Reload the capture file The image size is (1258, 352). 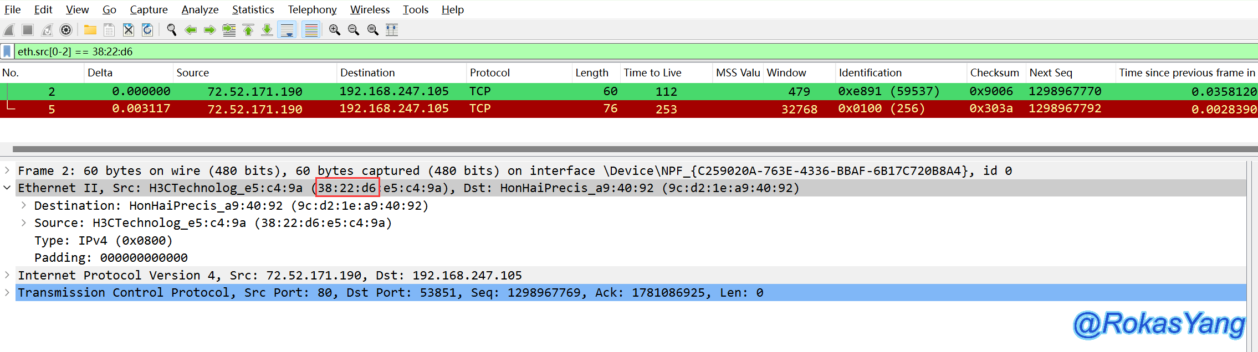point(147,30)
